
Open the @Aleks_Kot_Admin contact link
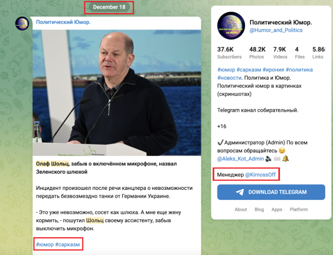[x=240, y=159]
